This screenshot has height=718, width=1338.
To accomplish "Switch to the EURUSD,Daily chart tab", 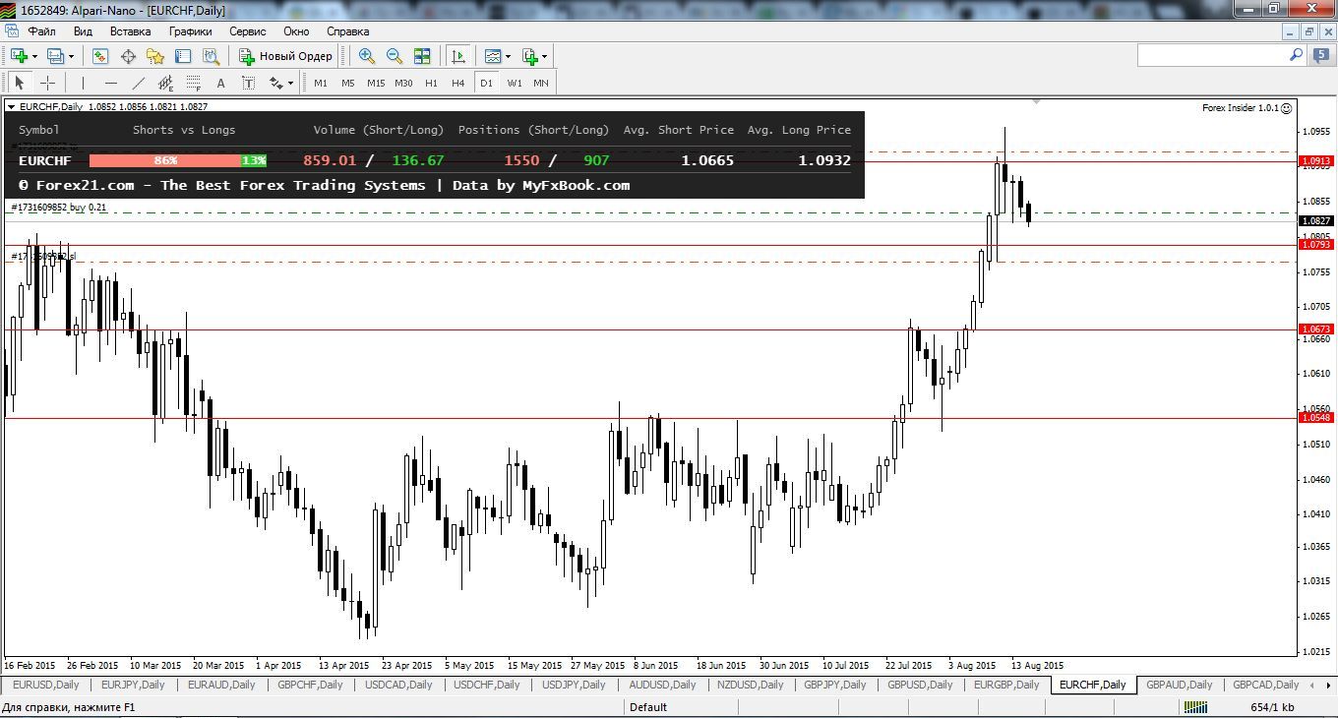I will pyautogui.click(x=45, y=685).
